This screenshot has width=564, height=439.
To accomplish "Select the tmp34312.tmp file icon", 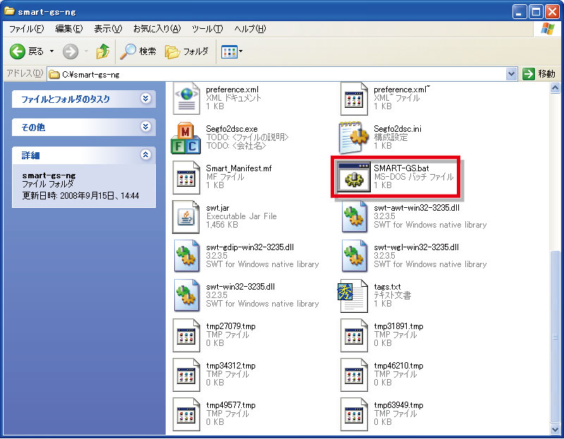I will click(x=186, y=375).
